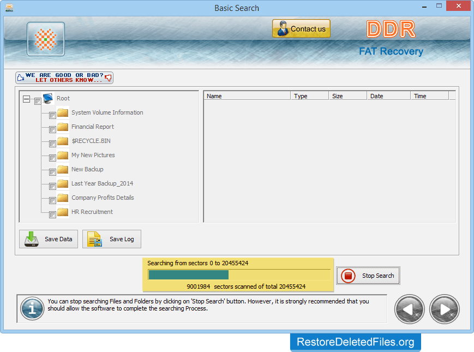474x352 pixels.
Task: Click the Save Log button label
Action: coord(122,239)
